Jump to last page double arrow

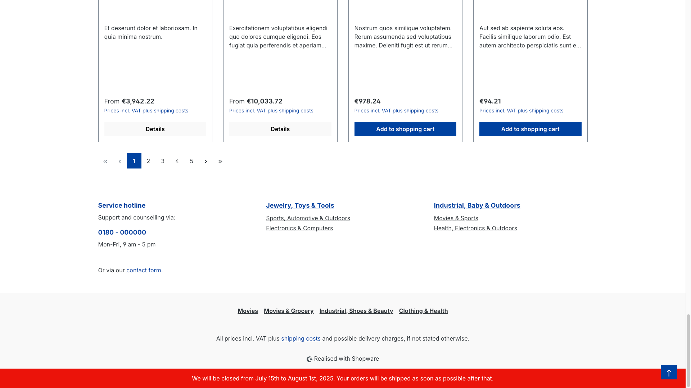click(x=220, y=161)
